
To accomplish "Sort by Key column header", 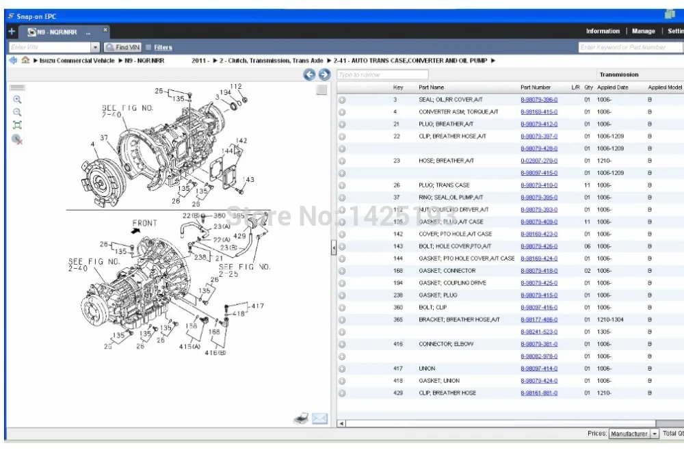I will pyautogui.click(x=398, y=88).
